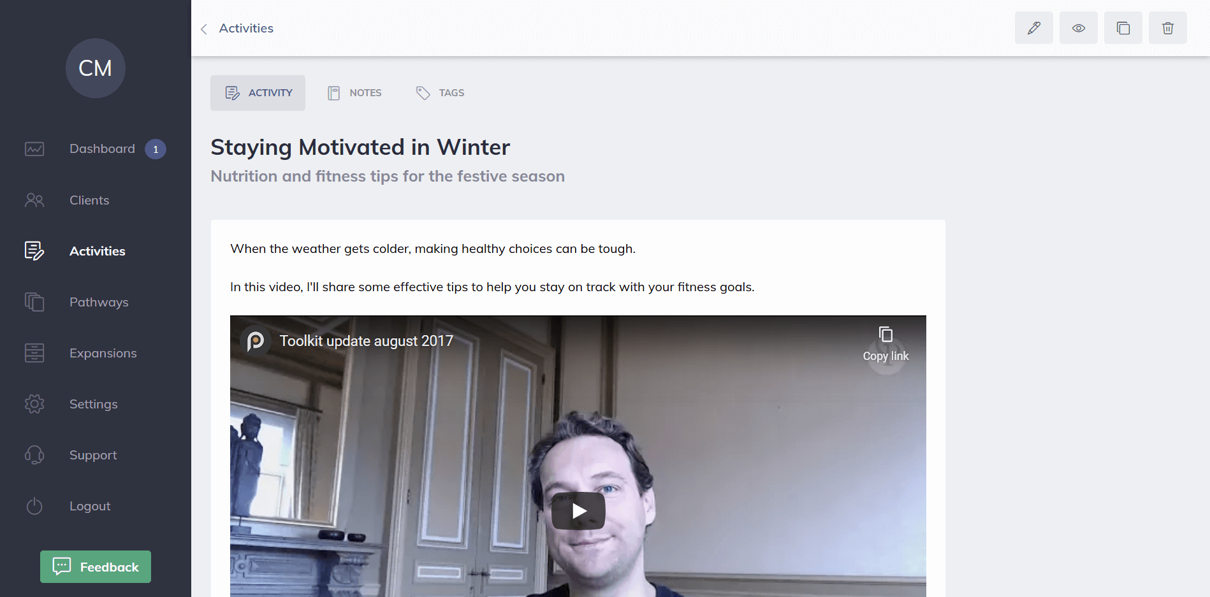Screen dimensions: 1210x597
Task: Log out using the power icon
Action: tap(34, 506)
